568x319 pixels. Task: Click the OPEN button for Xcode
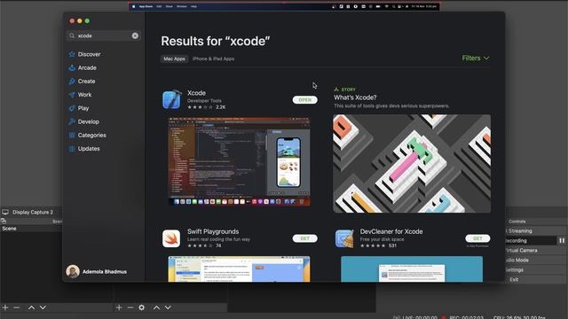(x=305, y=100)
